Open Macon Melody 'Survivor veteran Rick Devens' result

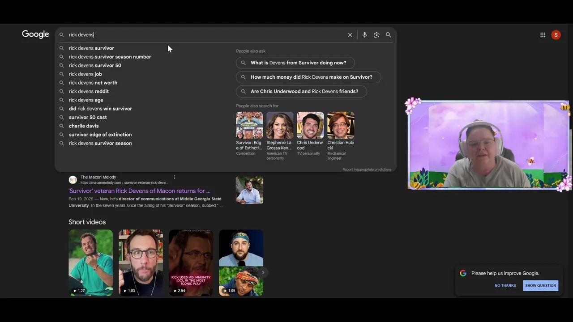click(140, 191)
